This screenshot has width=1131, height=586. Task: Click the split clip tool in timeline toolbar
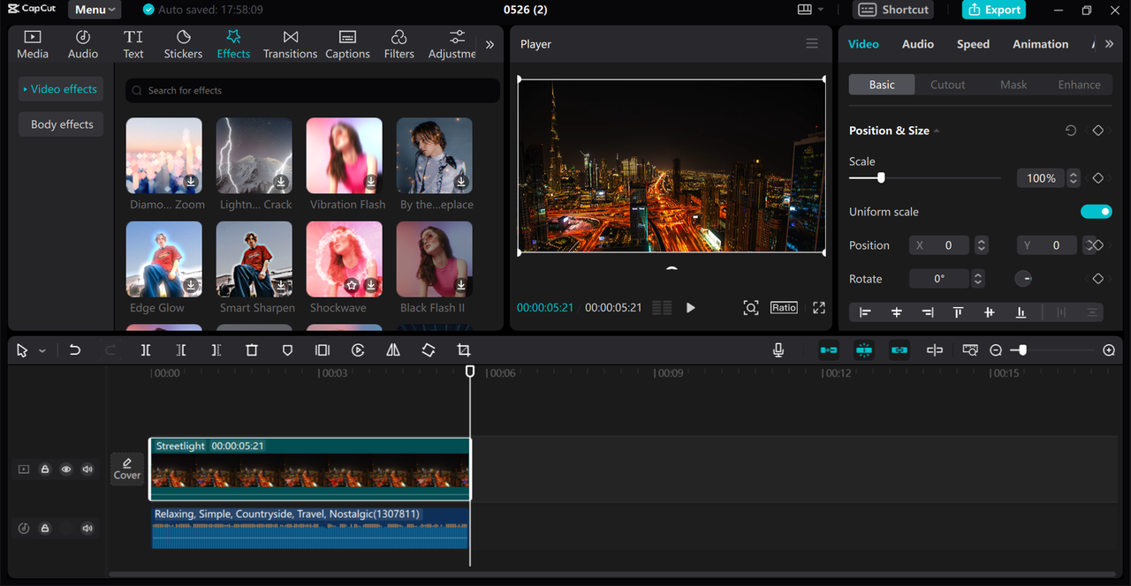point(146,350)
